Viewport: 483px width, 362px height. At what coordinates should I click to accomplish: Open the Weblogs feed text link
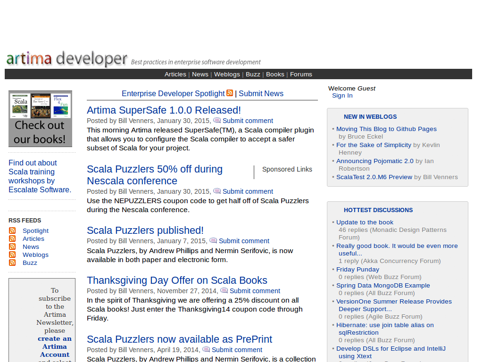35,255
